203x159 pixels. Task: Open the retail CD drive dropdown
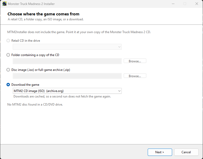click(x=67, y=47)
